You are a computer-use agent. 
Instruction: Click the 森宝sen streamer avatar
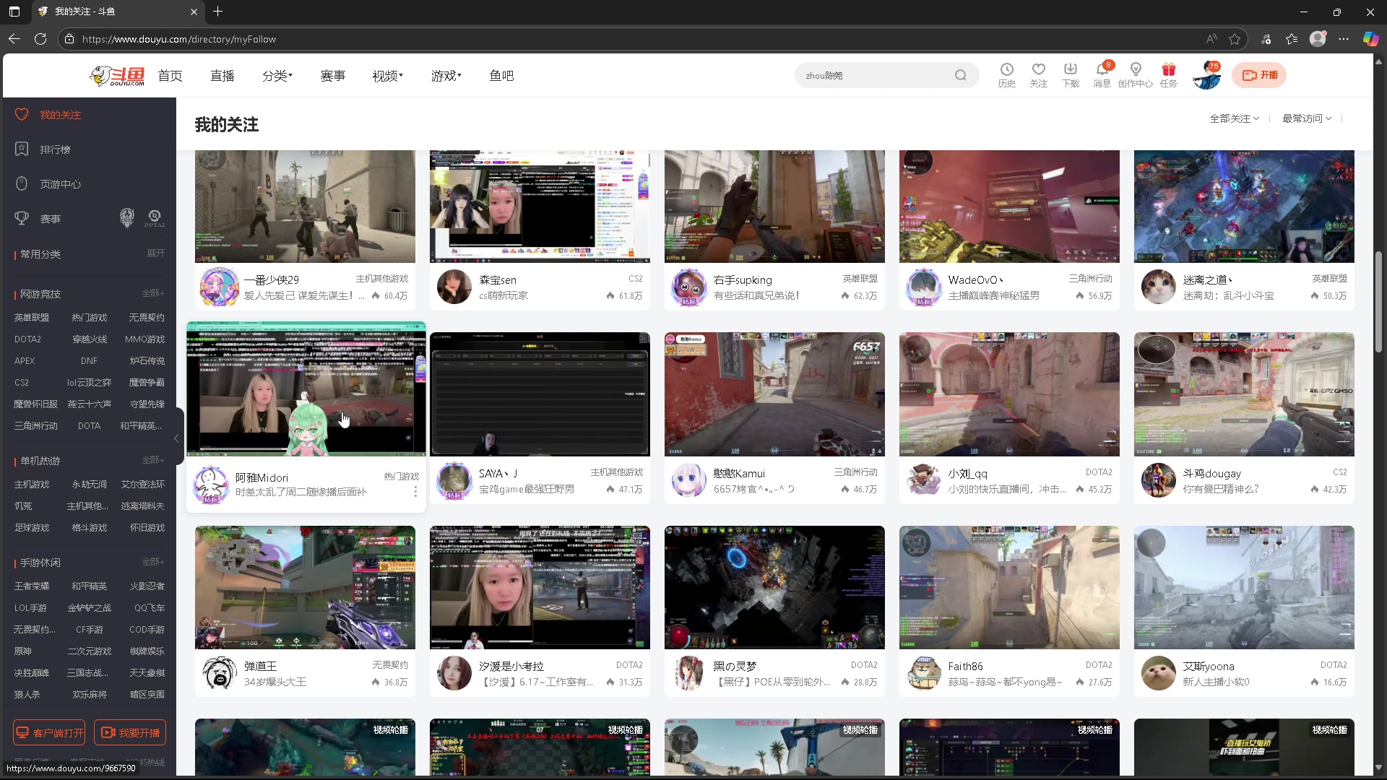point(454,287)
